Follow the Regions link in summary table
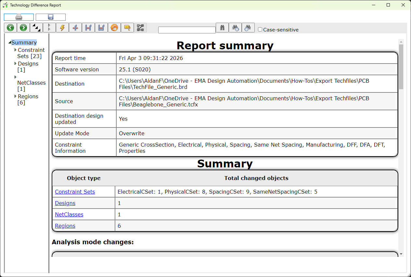The width and height of the screenshot is (411, 277). pos(65,226)
